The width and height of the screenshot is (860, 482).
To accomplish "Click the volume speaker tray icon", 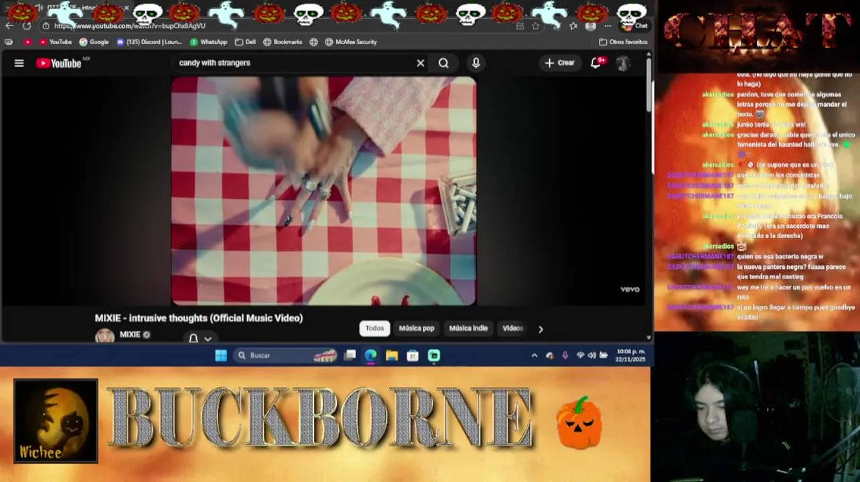I will click(x=591, y=355).
